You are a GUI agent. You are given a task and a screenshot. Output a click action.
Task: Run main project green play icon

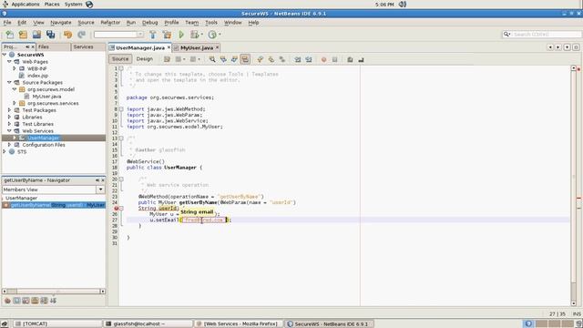coord(181,35)
